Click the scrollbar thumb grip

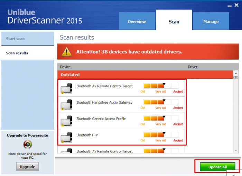[x=236, y=78]
